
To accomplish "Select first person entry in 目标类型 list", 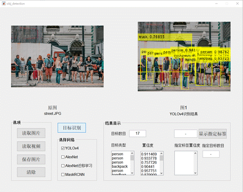I will 118,154.
